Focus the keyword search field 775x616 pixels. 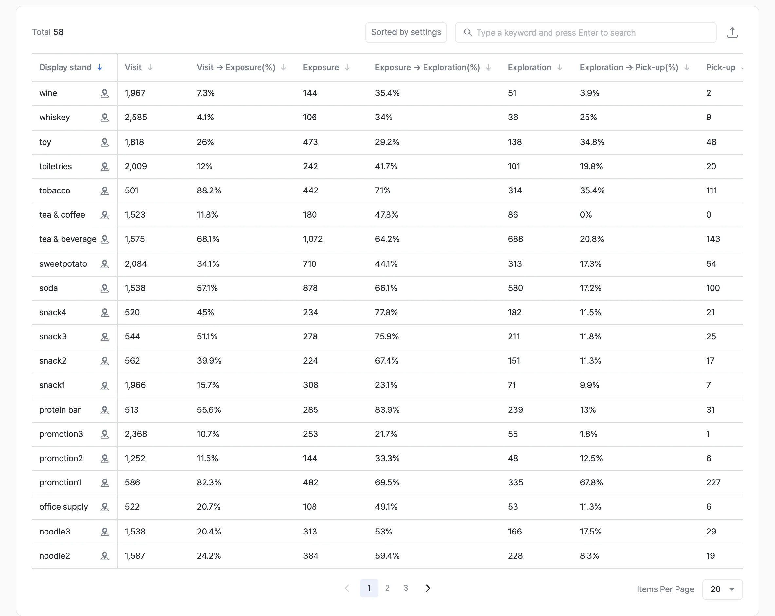click(586, 33)
